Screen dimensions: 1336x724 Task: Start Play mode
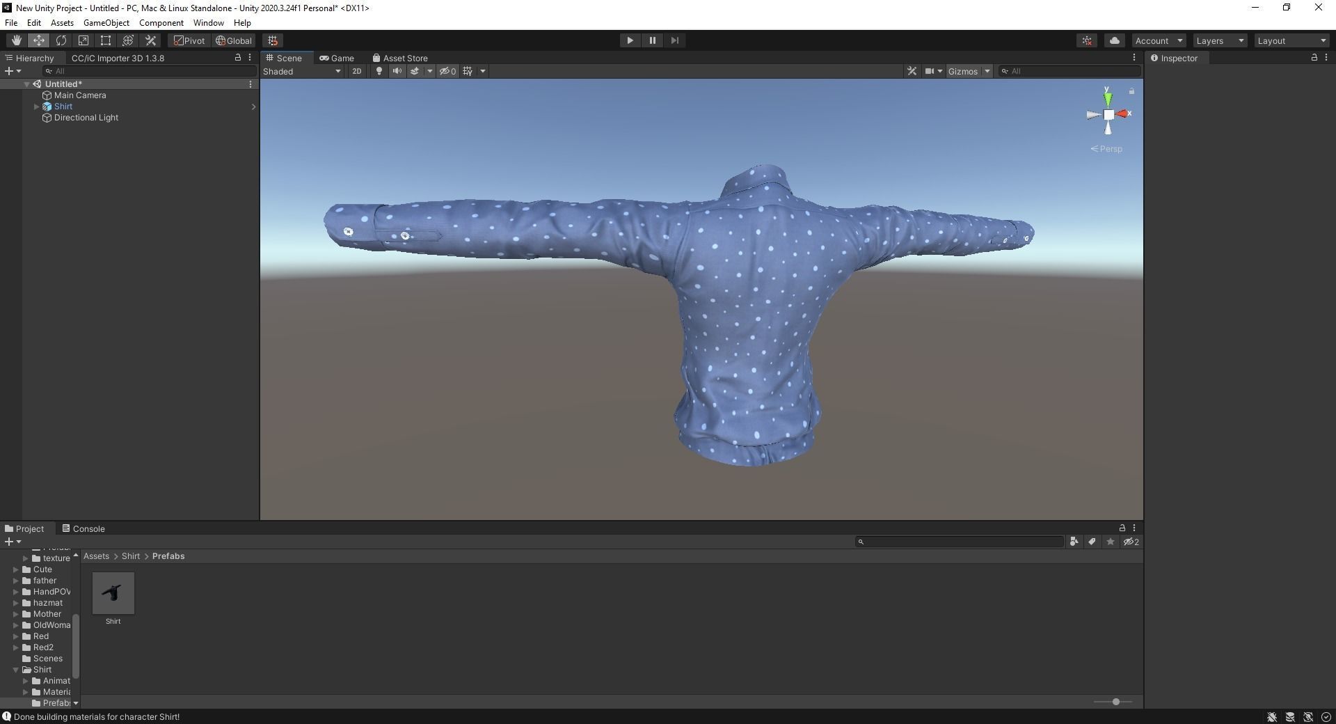point(630,40)
